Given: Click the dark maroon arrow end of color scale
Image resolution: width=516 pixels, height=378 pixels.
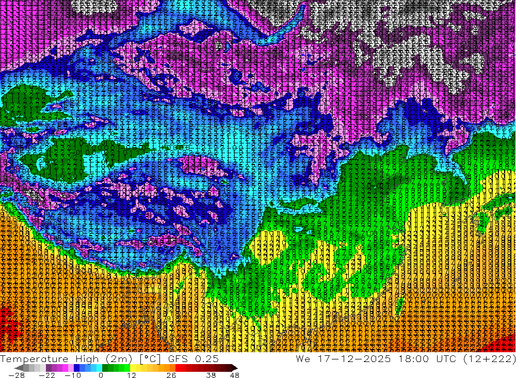Looking at the screenshot, I should coord(235,368).
